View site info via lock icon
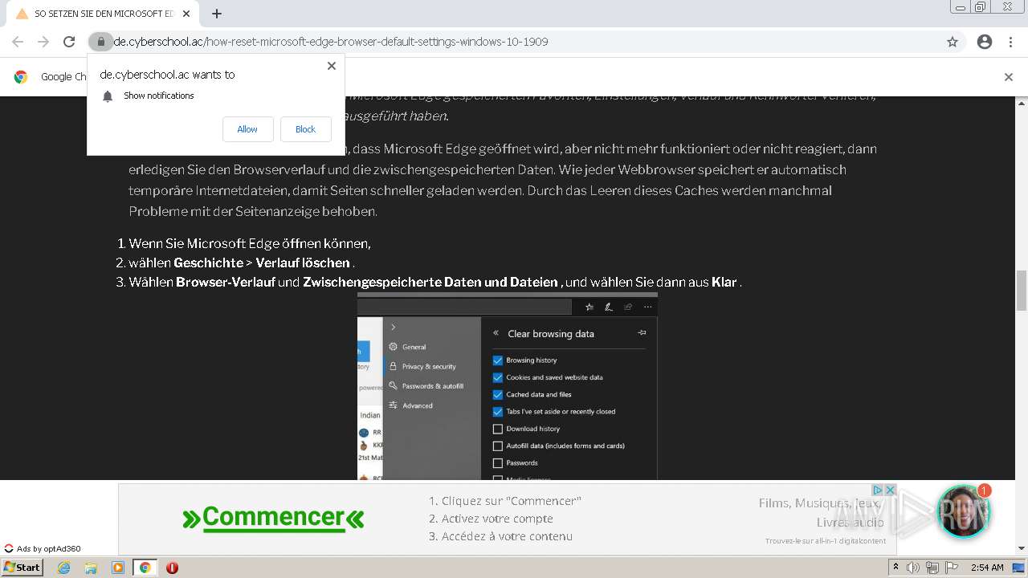 coord(100,42)
